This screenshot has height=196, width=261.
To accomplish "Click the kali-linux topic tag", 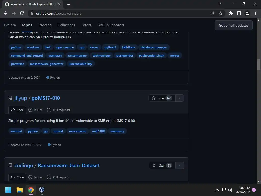I will tap(128, 47).
